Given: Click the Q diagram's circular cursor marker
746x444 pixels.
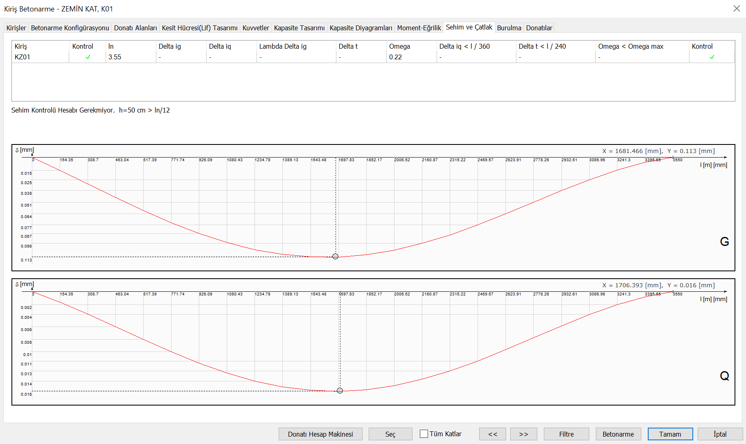Looking at the screenshot, I should (x=340, y=391).
